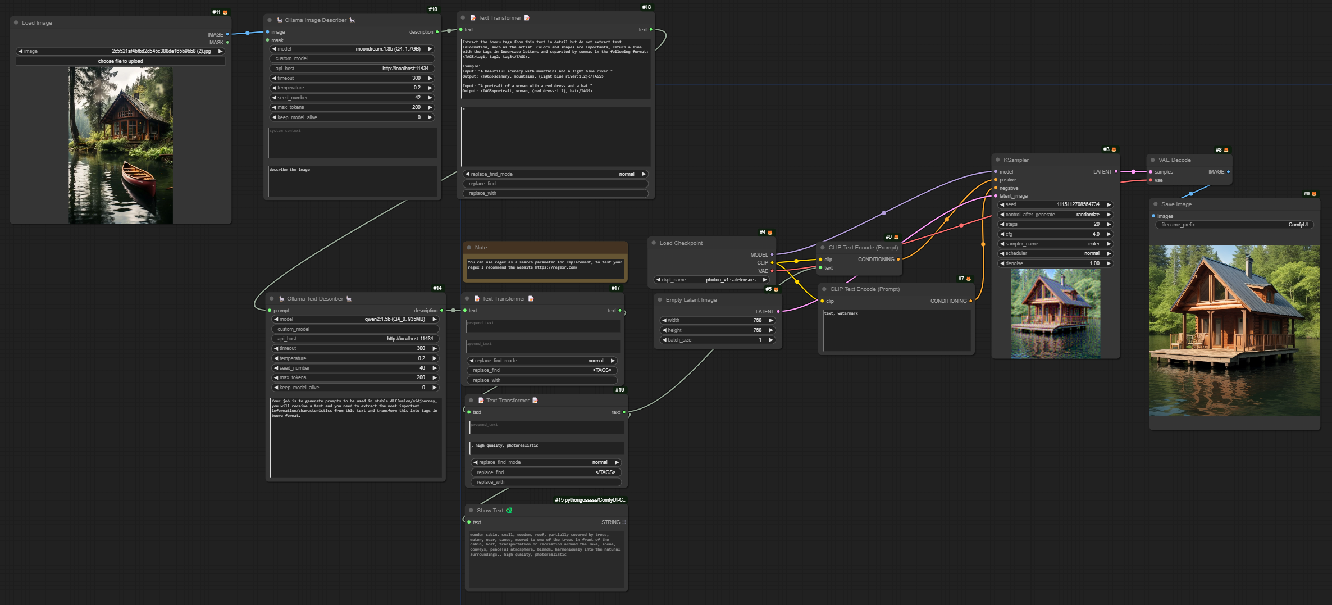Click right arrow of KSampler denoise value
The image size is (1332, 605).
[1109, 263]
